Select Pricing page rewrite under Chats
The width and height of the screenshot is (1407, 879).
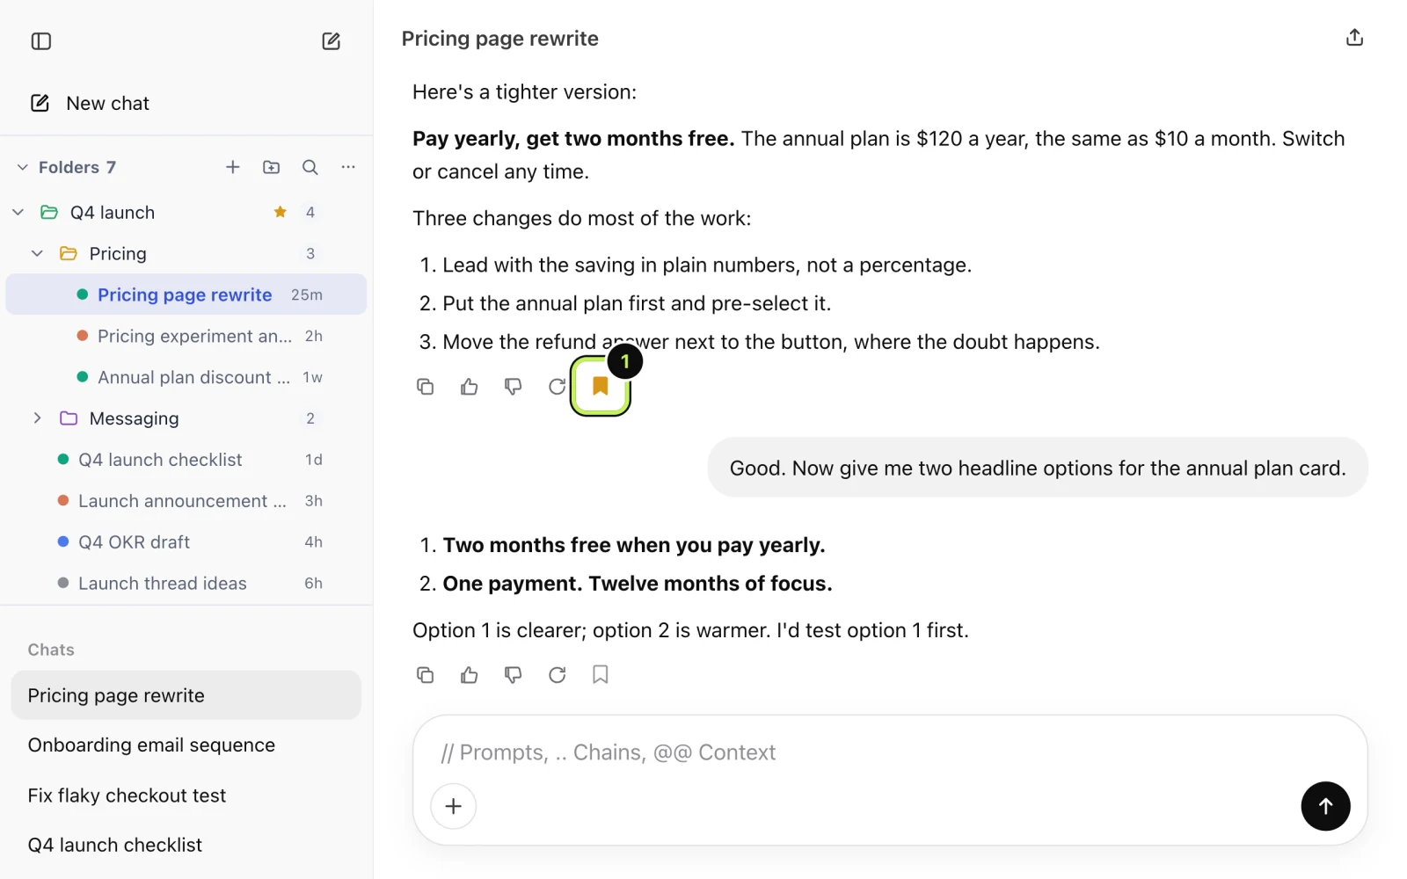186,695
